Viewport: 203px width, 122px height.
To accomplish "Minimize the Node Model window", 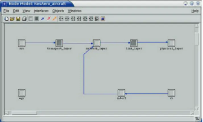I will (x=186, y=3).
